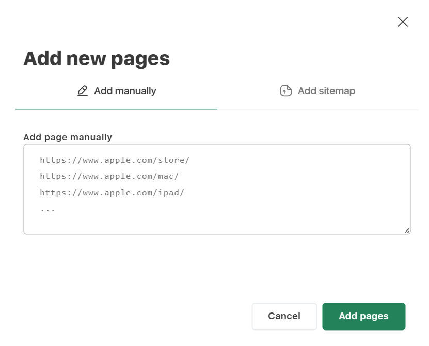Click the empty area left of Cancel

pyautogui.click(x=134, y=316)
